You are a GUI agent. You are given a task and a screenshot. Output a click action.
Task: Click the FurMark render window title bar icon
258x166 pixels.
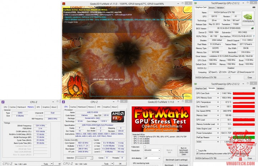tap(64, 4)
